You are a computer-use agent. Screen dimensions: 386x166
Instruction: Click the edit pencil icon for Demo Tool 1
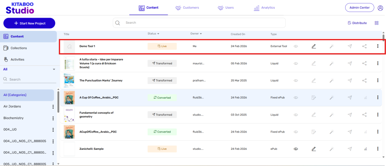pyautogui.click(x=314, y=46)
